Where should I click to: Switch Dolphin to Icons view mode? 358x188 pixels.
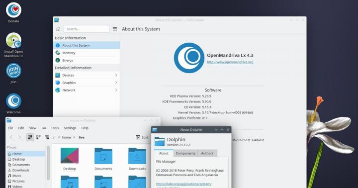30,137
